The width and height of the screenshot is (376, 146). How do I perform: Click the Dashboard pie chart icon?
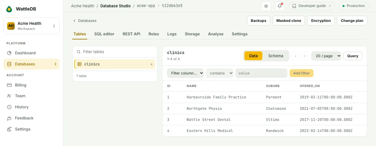point(9,53)
